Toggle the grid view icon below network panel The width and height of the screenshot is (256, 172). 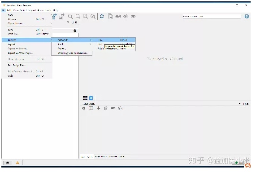click(x=85, y=98)
